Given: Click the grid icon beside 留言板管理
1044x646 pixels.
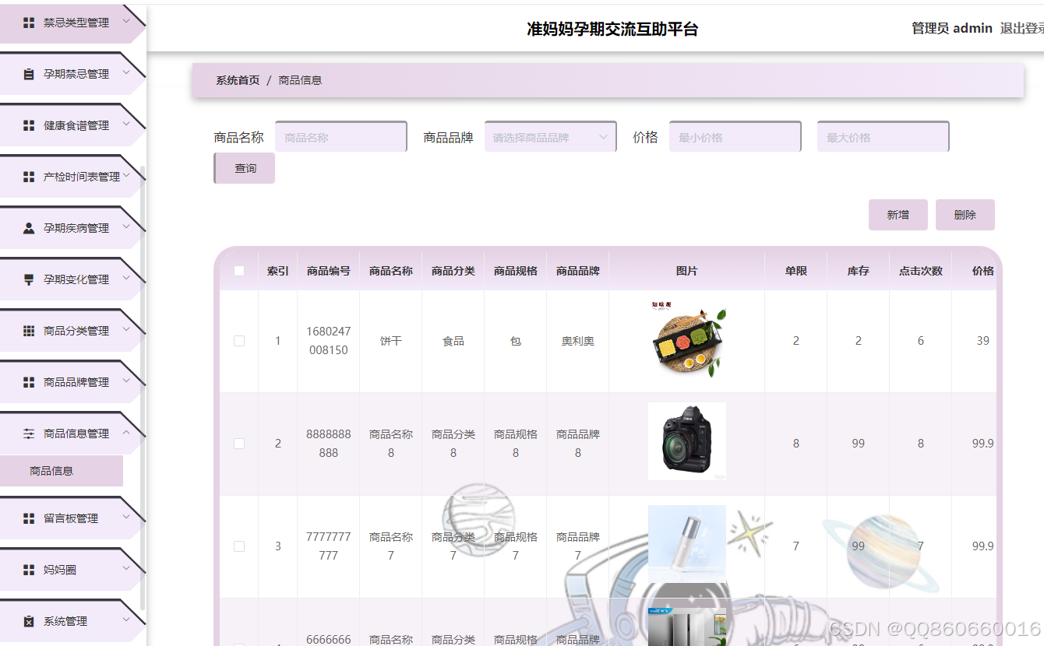Looking at the screenshot, I should 29,518.
